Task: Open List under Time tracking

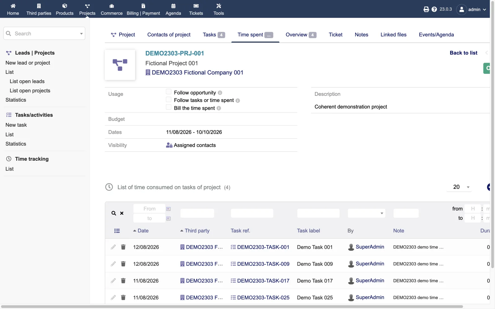Action: [x=10, y=169]
